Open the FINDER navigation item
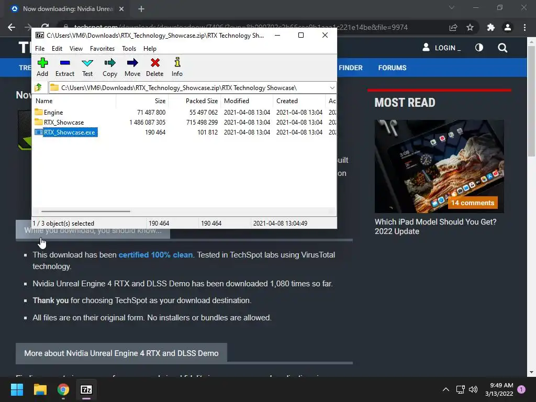This screenshot has height=402, width=536. coord(350,68)
